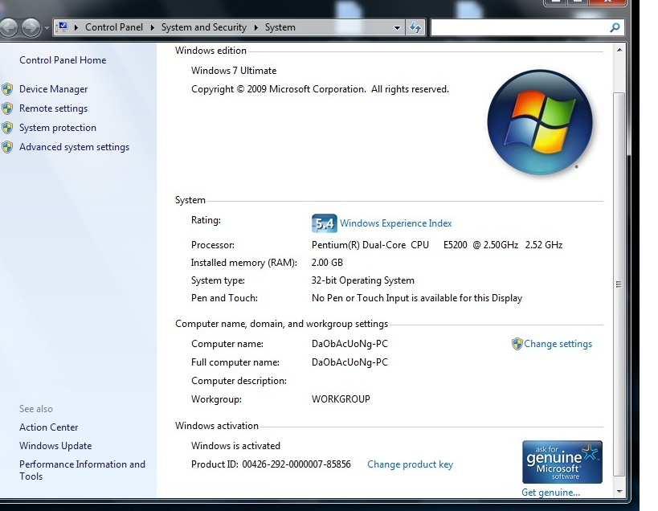Expand the breadcrumb arrow before Control Panel

pyautogui.click(x=76, y=27)
